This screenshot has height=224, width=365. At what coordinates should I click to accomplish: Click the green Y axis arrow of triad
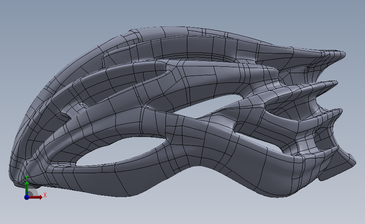[27, 188]
